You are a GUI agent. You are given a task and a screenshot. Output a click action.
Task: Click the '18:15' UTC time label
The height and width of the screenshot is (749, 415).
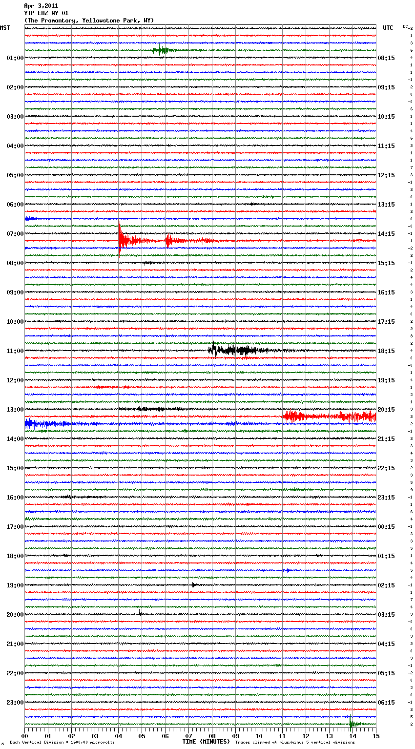(386, 351)
